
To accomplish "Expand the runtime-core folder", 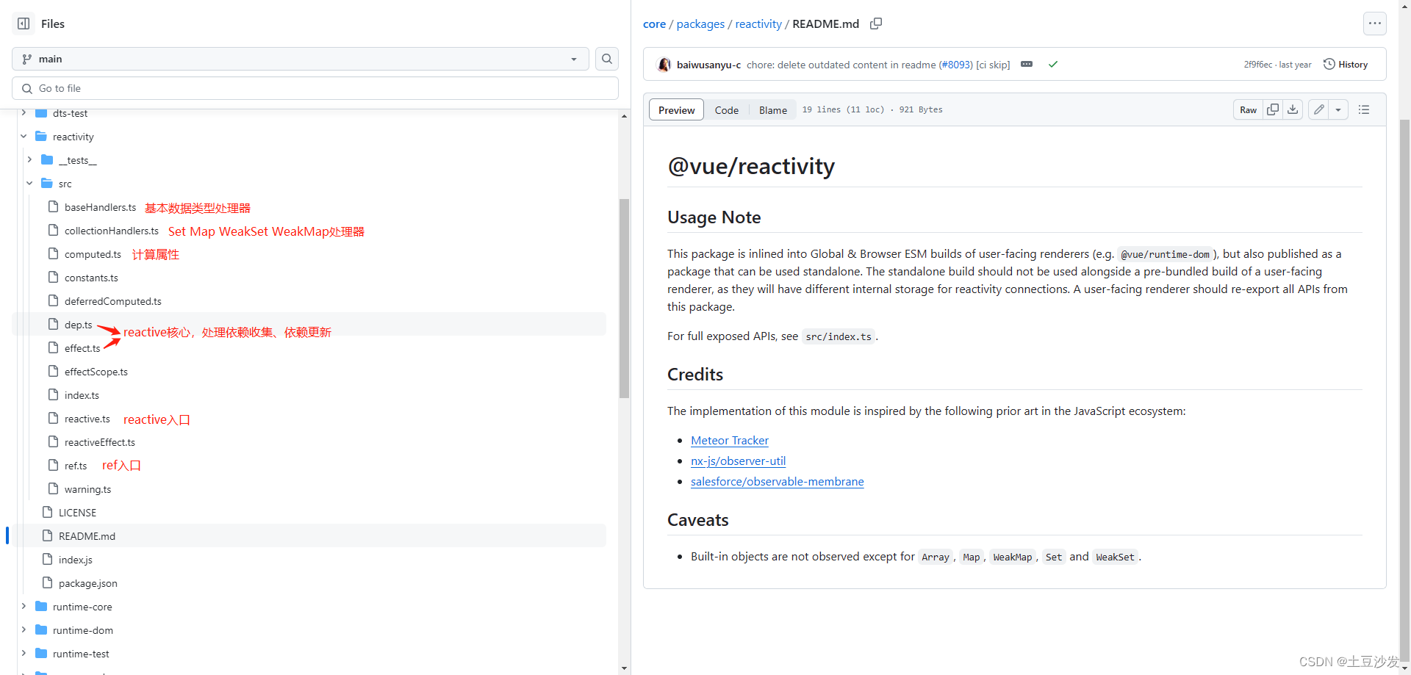I will (x=24, y=607).
